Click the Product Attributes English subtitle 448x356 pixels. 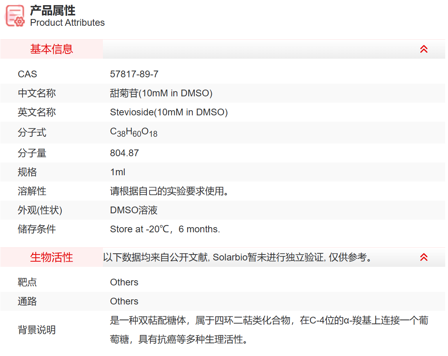click(67, 23)
